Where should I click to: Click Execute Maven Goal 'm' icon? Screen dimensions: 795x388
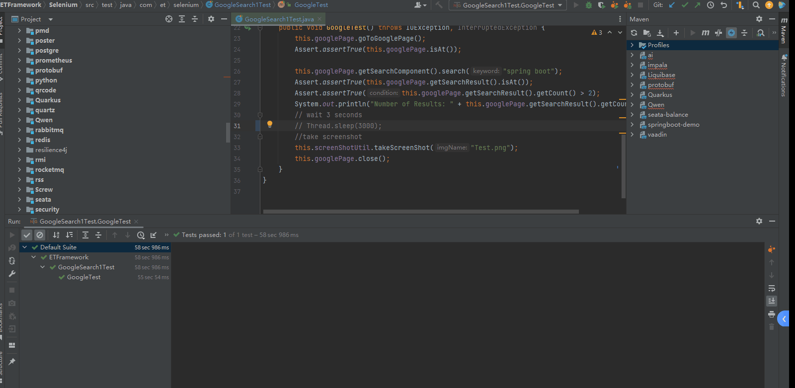(705, 33)
